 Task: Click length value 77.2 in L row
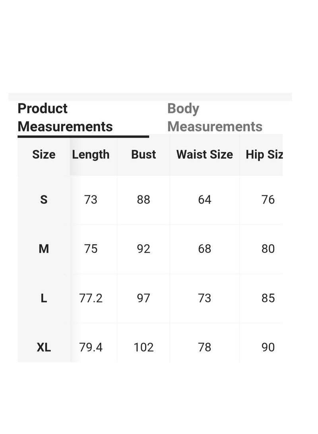(91, 298)
